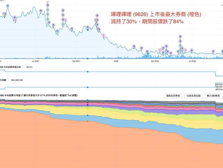
Task: Click the blue dot on the CCASS holding ratio line
Action: click(x=88, y=72)
